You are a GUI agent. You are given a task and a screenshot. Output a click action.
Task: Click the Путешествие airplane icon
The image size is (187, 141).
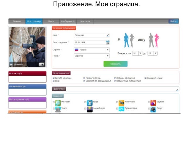tap(121, 109)
